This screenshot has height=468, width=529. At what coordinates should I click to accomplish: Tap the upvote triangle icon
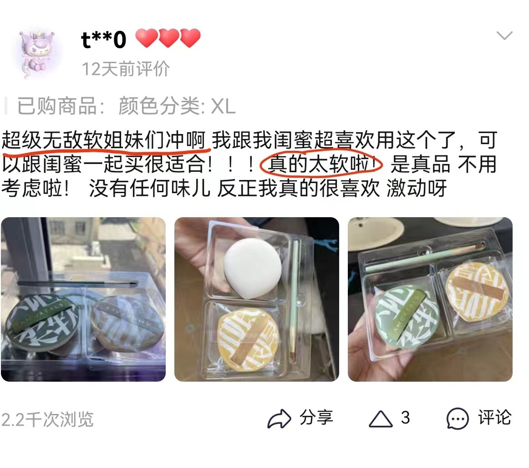381,419
